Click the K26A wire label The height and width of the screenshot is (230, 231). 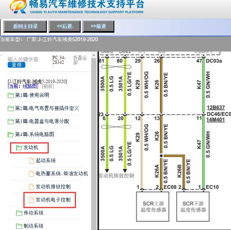click(157, 171)
